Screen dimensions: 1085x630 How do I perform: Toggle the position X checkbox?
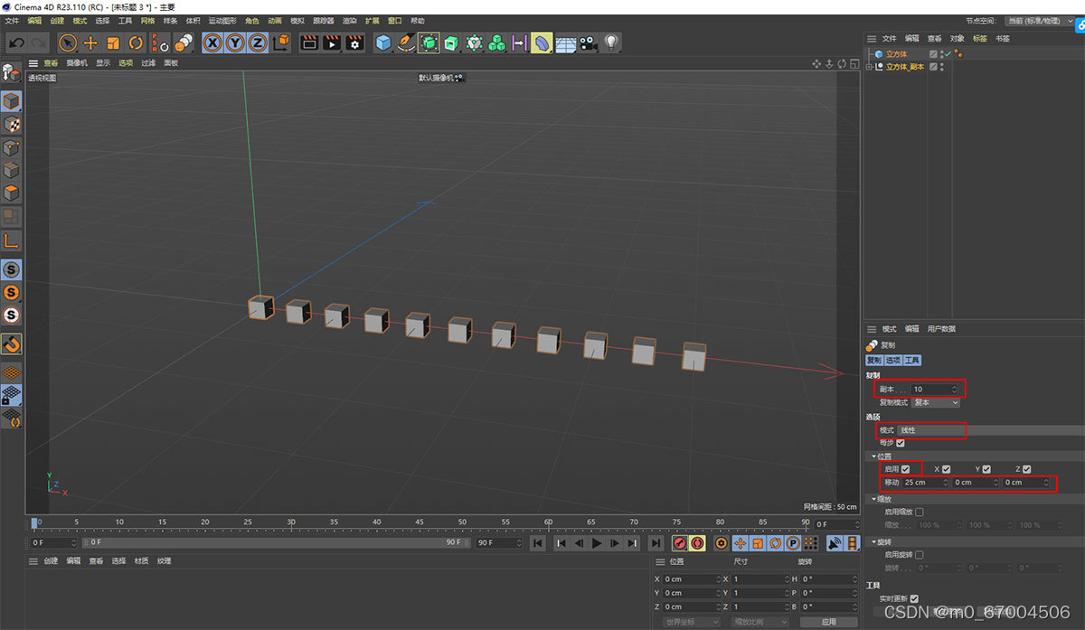point(946,469)
